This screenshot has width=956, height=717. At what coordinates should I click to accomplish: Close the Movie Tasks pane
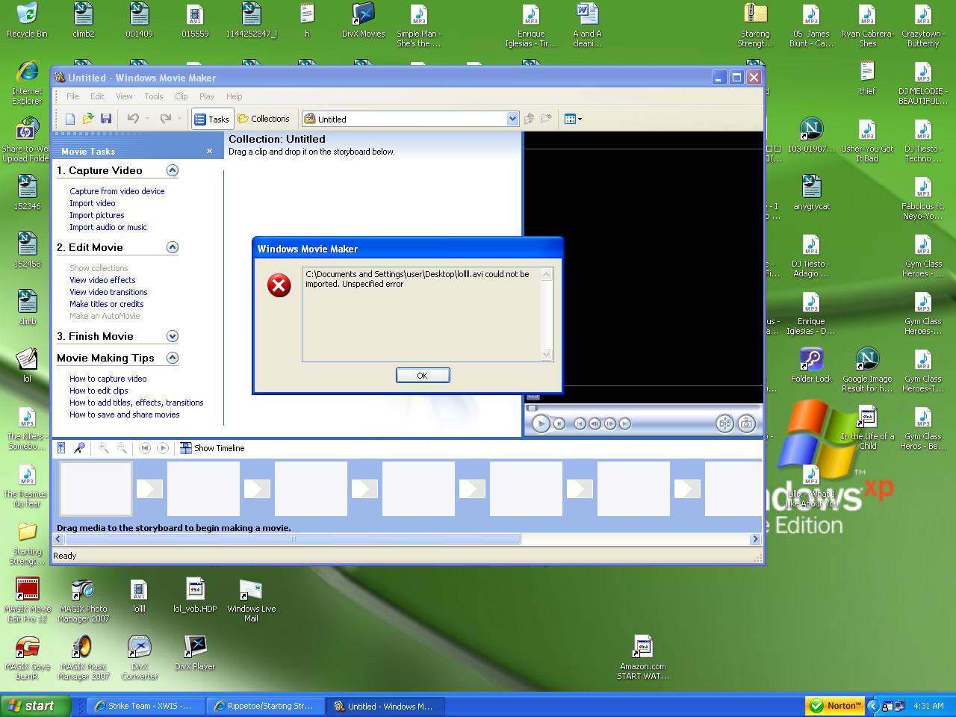pyautogui.click(x=209, y=151)
